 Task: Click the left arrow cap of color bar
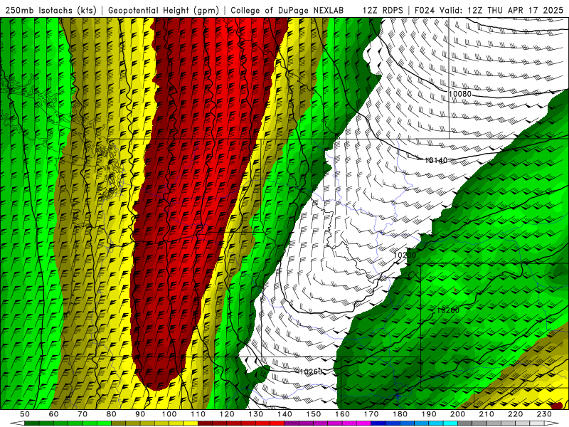pyautogui.click(x=17, y=423)
